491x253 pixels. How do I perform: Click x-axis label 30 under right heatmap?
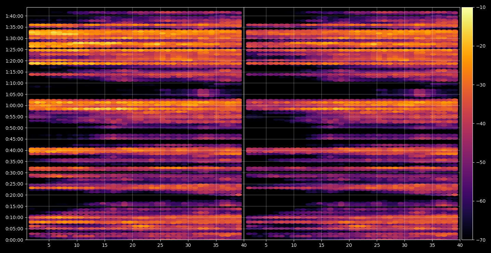404,245
